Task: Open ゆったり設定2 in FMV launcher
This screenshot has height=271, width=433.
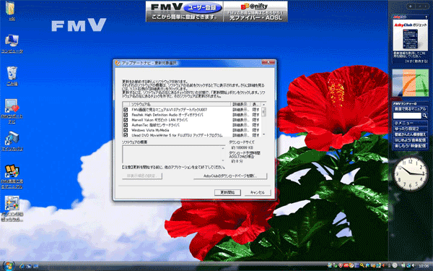Action: (x=411, y=129)
